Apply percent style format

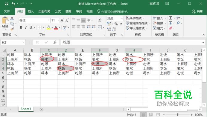(116, 24)
